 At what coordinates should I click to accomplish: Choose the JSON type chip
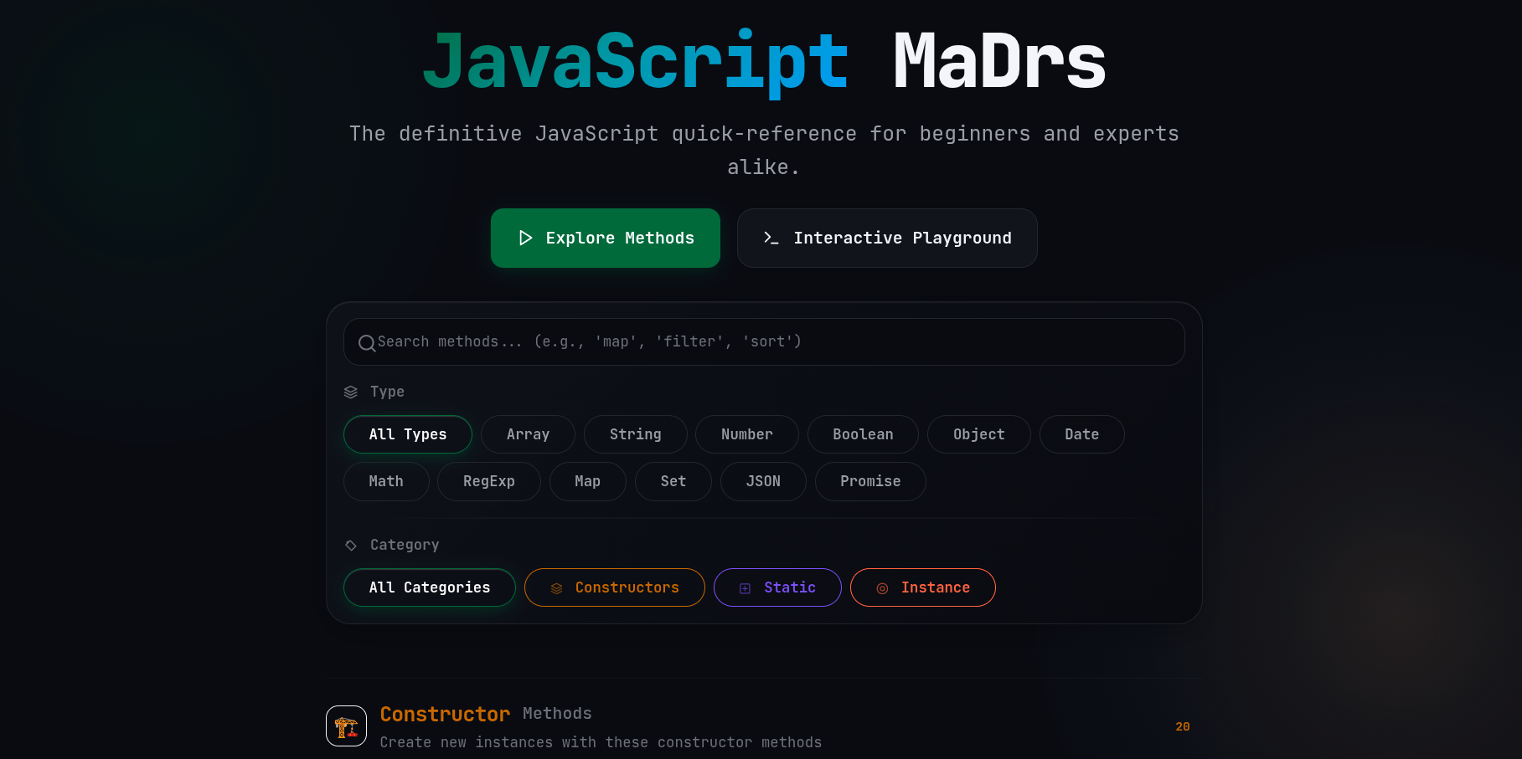tap(763, 481)
